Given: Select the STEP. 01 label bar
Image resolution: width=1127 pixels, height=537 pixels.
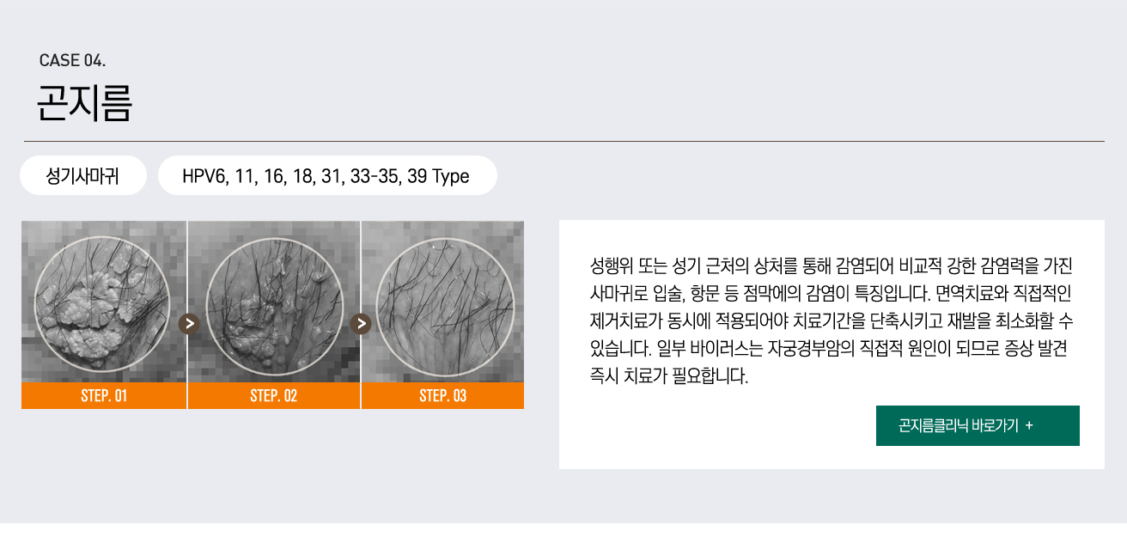Looking at the screenshot, I should [x=103, y=396].
